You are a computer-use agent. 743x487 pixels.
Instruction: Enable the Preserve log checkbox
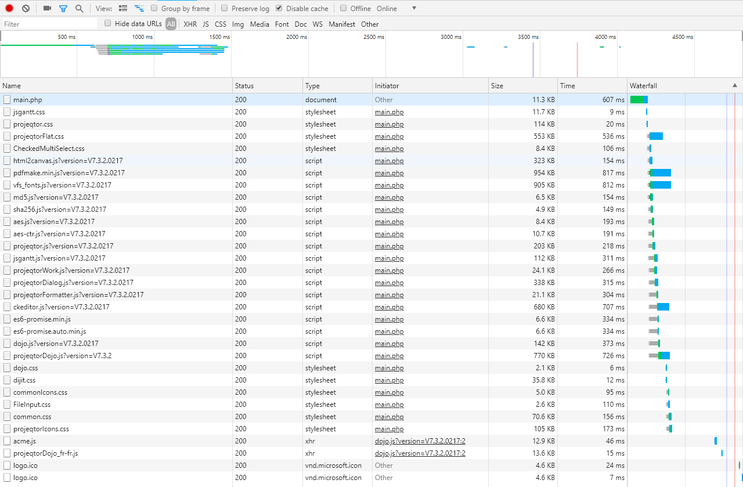tap(225, 9)
